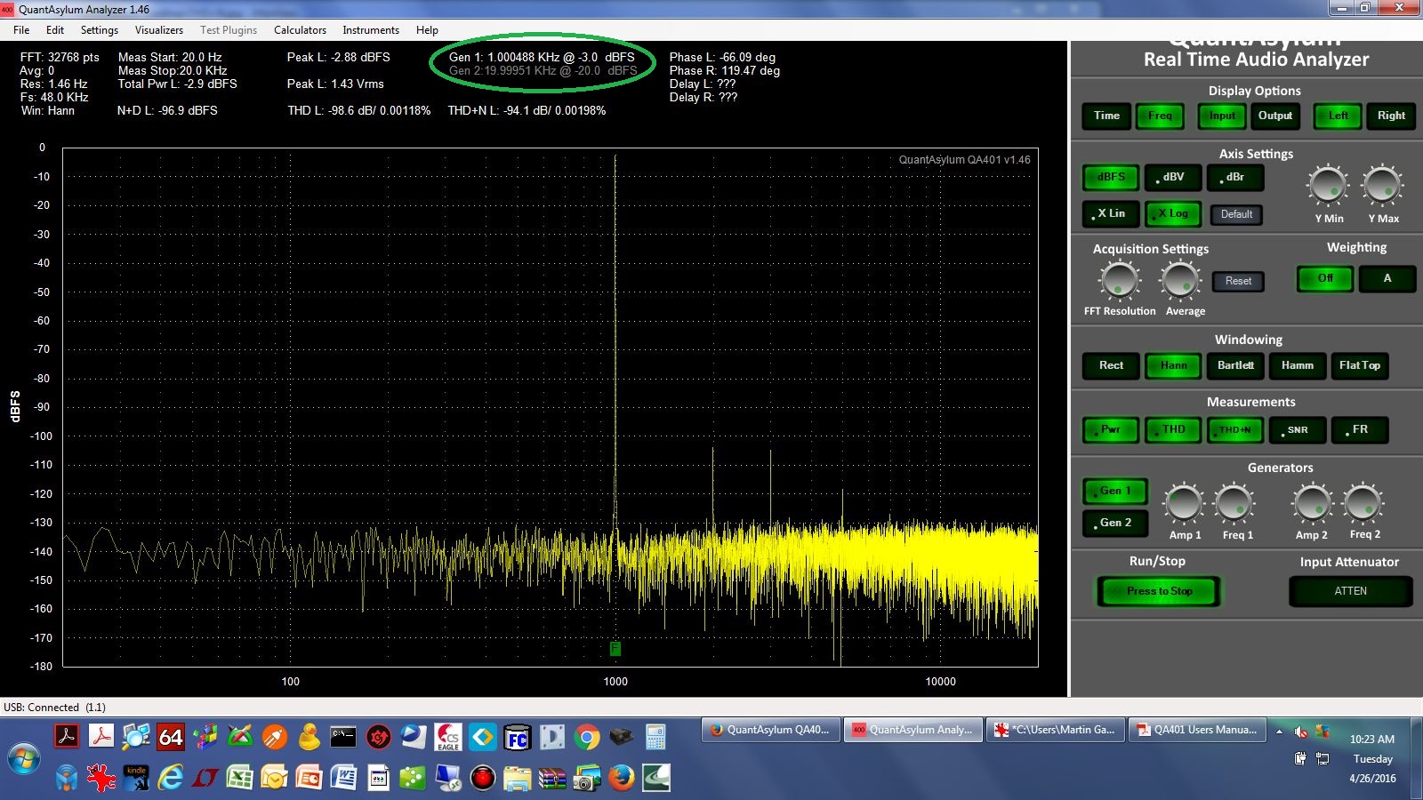
Task: Click the muted volume tray icon
Action: coord(1300,732)
